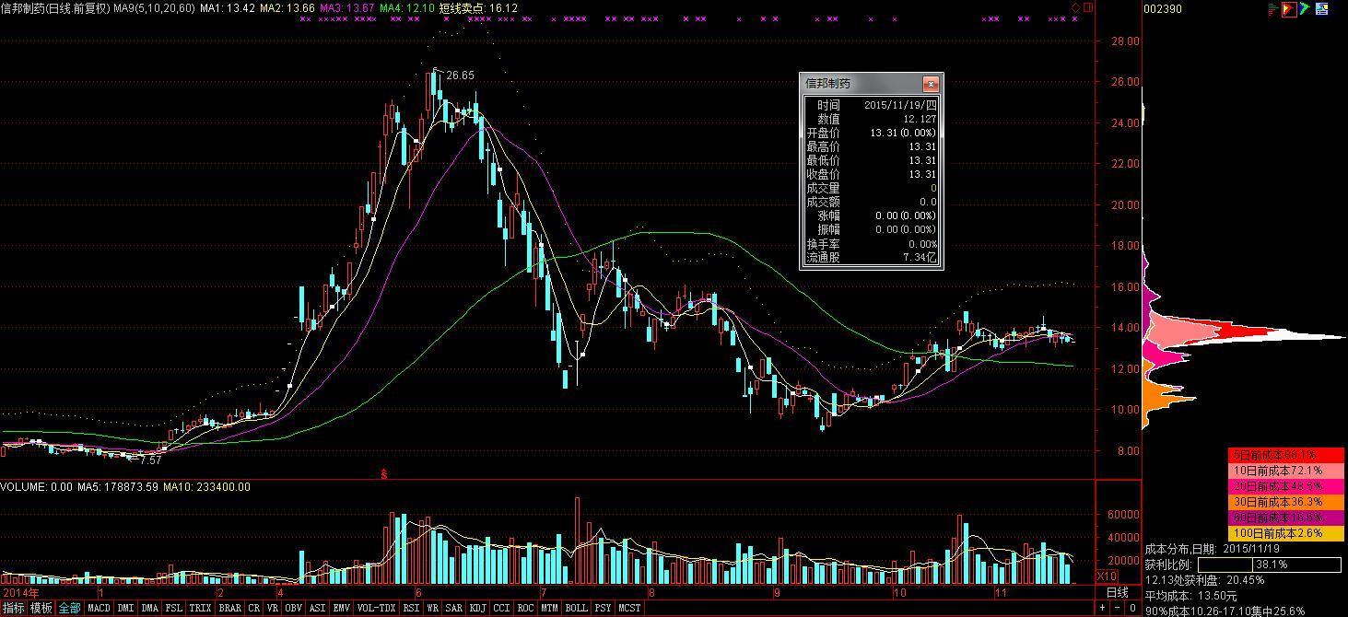
Task: Click the minus zoom button
Action: [1118, 609]
